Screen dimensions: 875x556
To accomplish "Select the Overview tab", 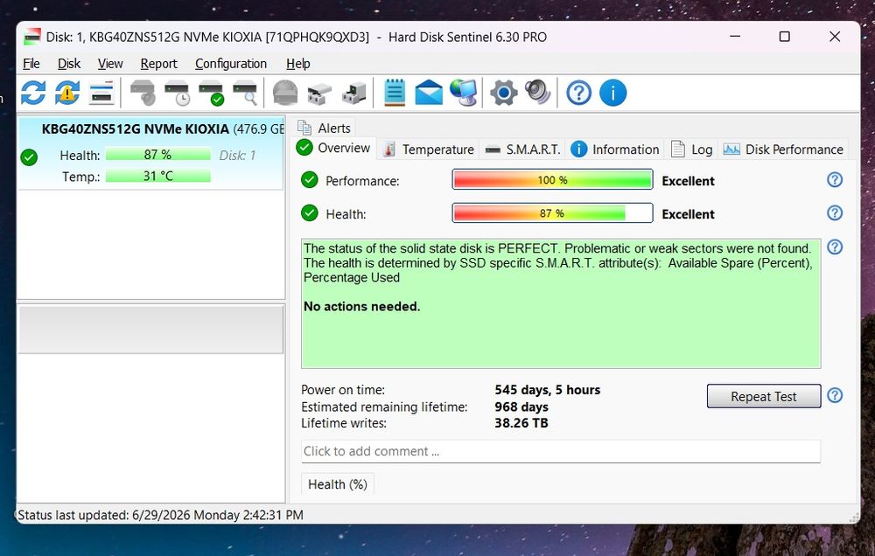I will tap(335, 148).
